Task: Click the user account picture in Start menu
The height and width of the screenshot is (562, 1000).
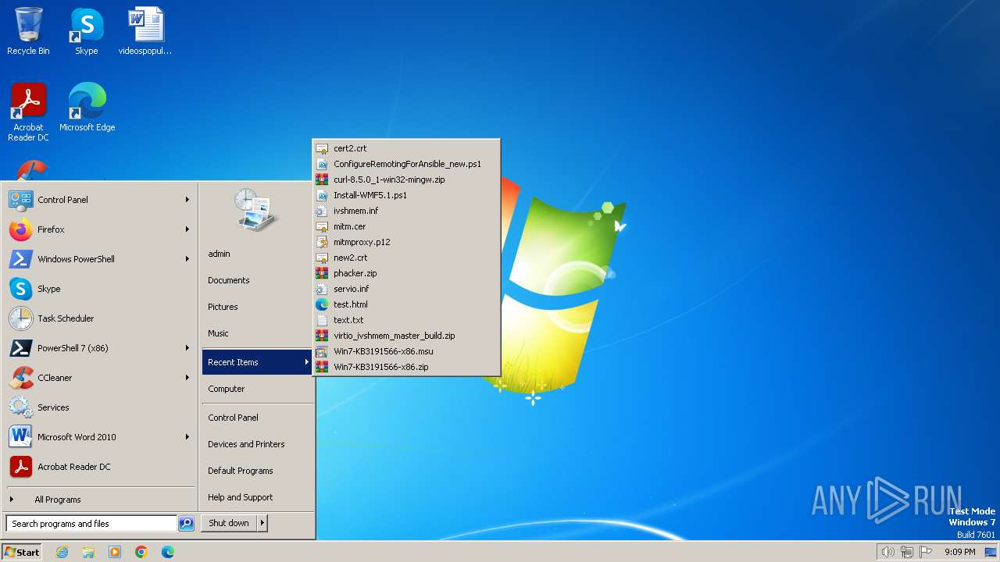Action: click(256, 209)
